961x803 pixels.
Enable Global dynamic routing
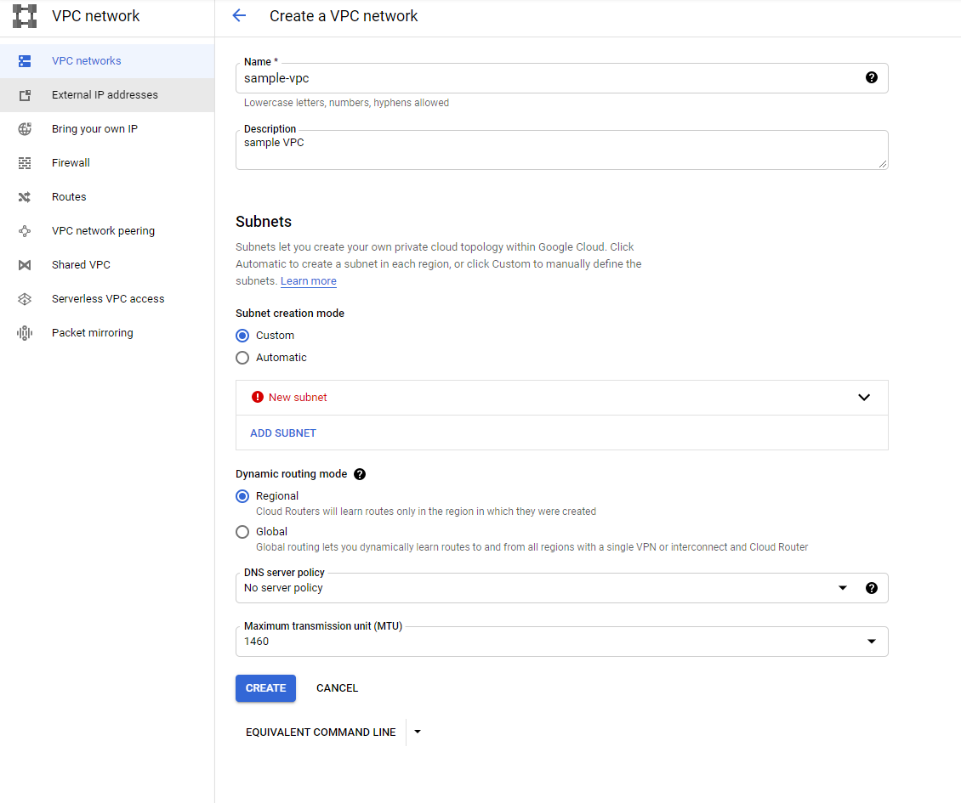(242, 531)
